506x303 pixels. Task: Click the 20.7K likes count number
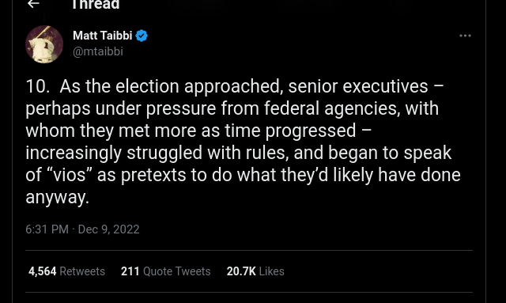tap(241, 271)
